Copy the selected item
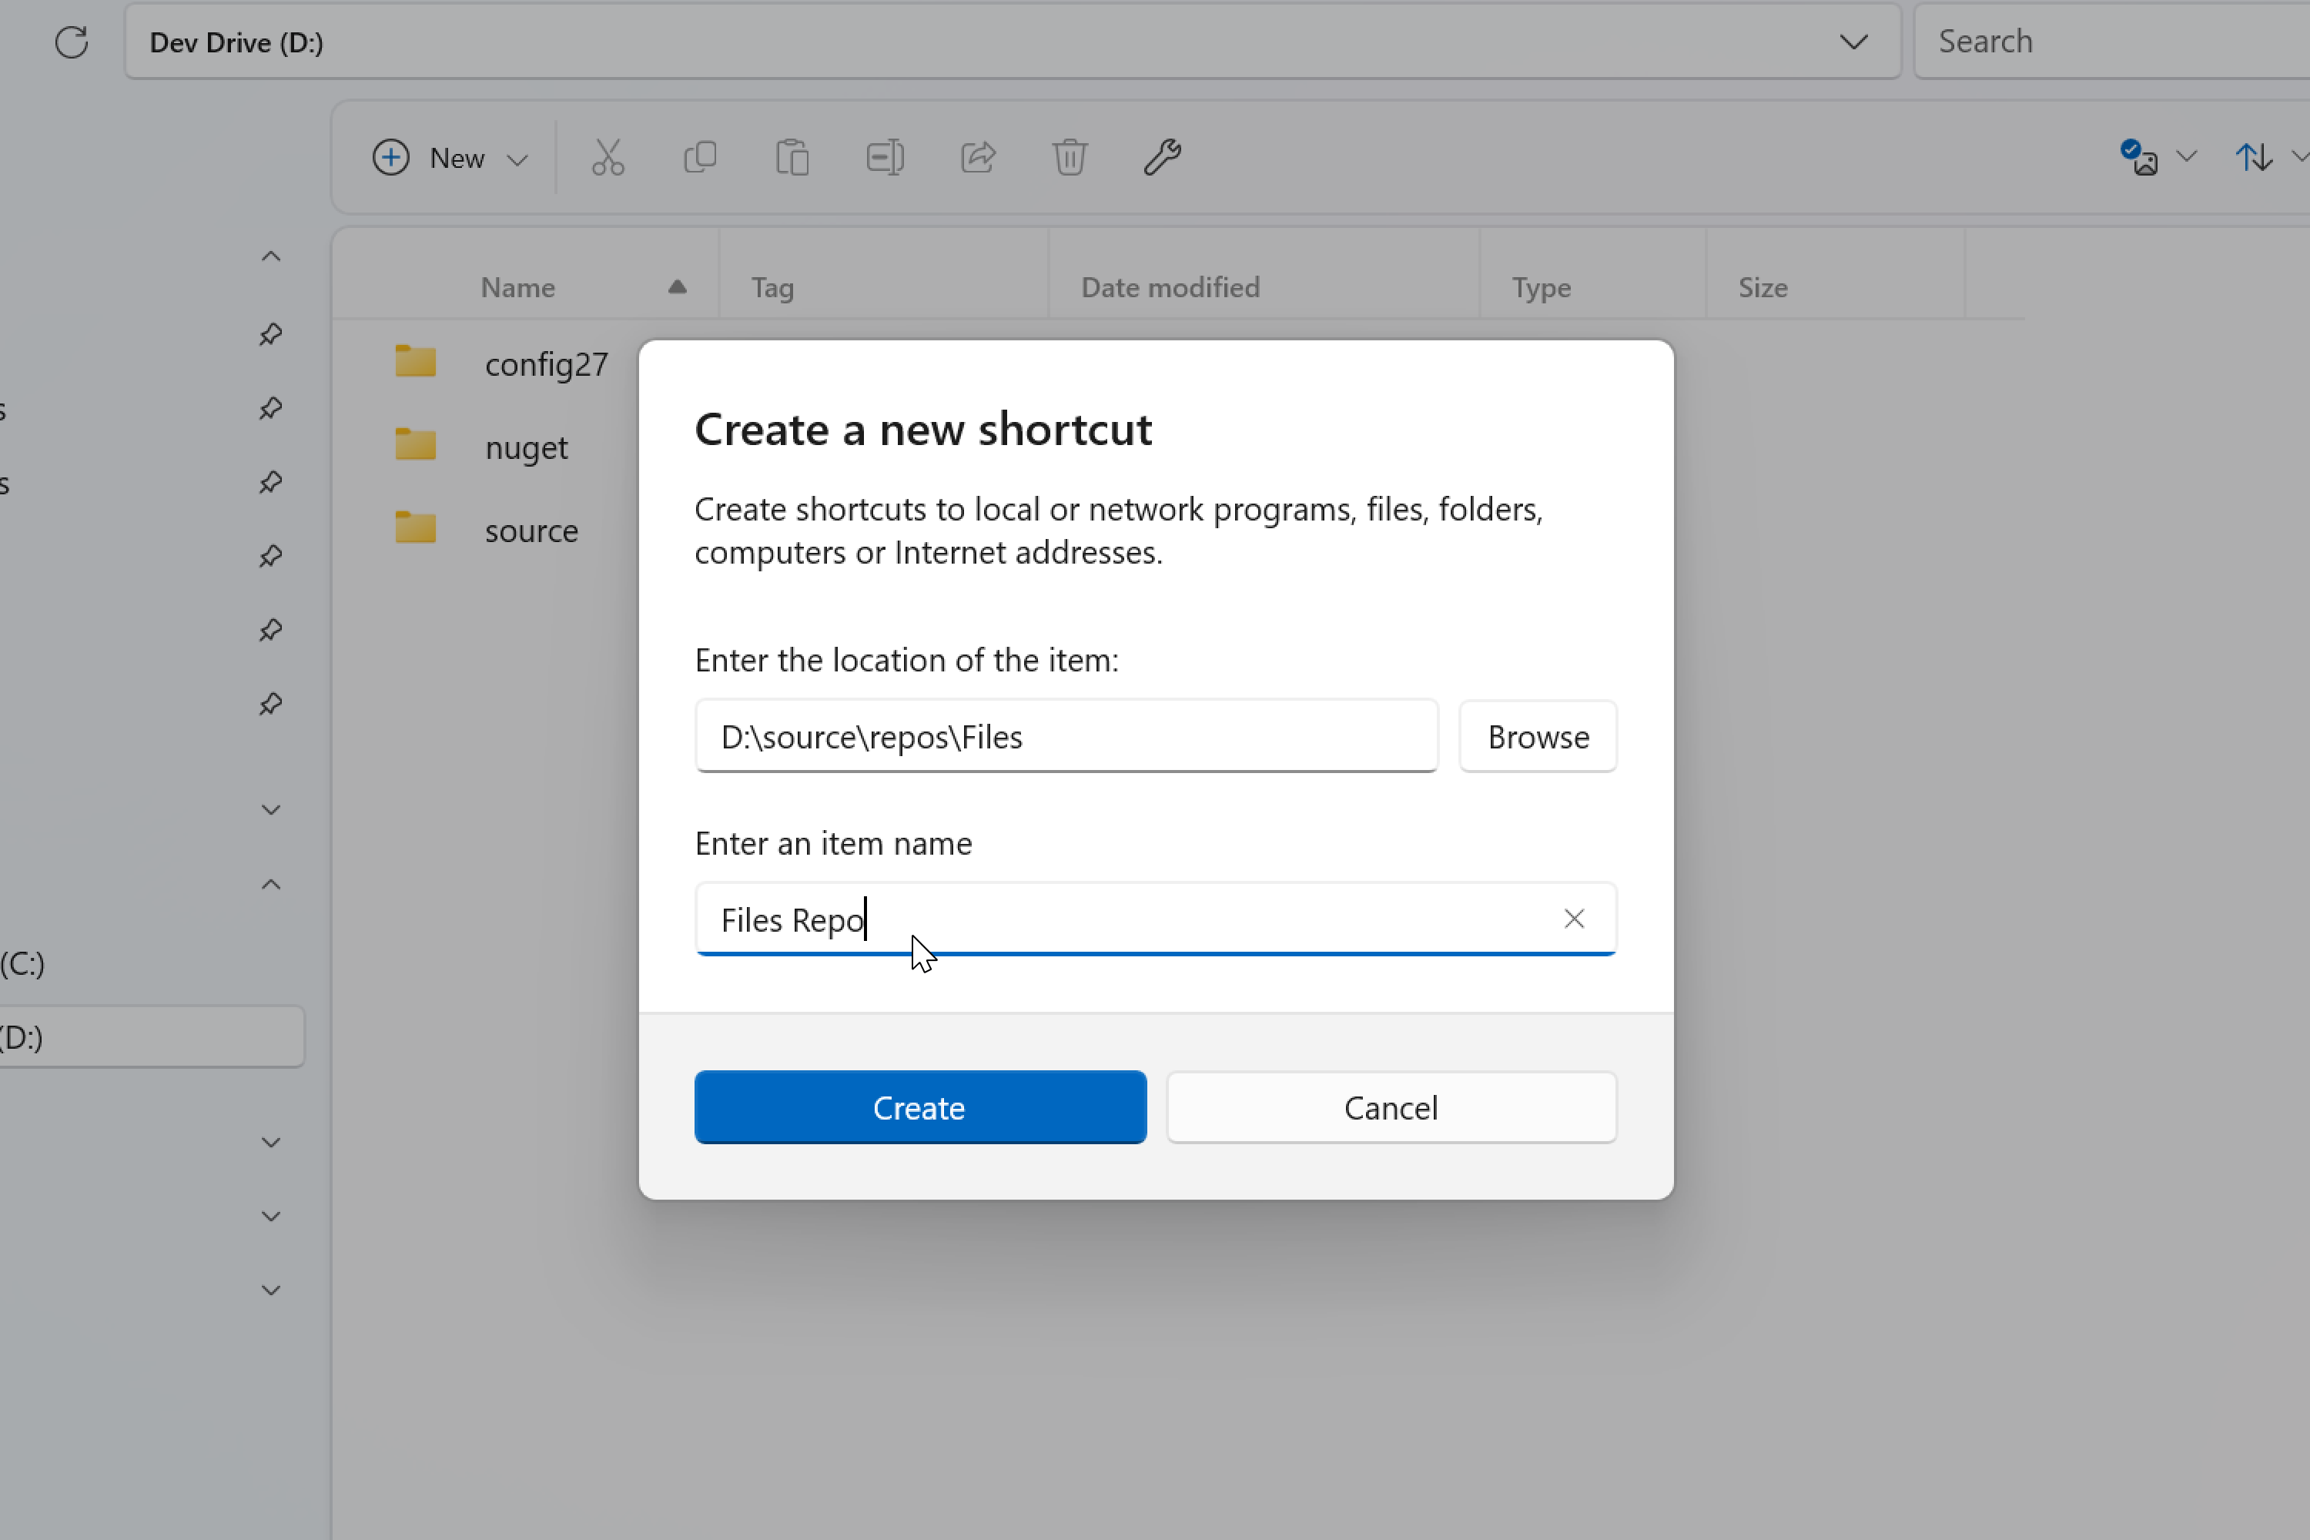The width and height of the screenshot is (2310, 1540). 700,157
